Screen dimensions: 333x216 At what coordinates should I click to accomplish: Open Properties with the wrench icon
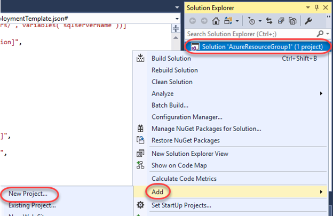[308, 21]
